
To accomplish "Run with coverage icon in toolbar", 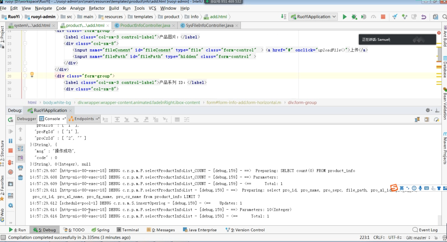I will click(364, 17).
